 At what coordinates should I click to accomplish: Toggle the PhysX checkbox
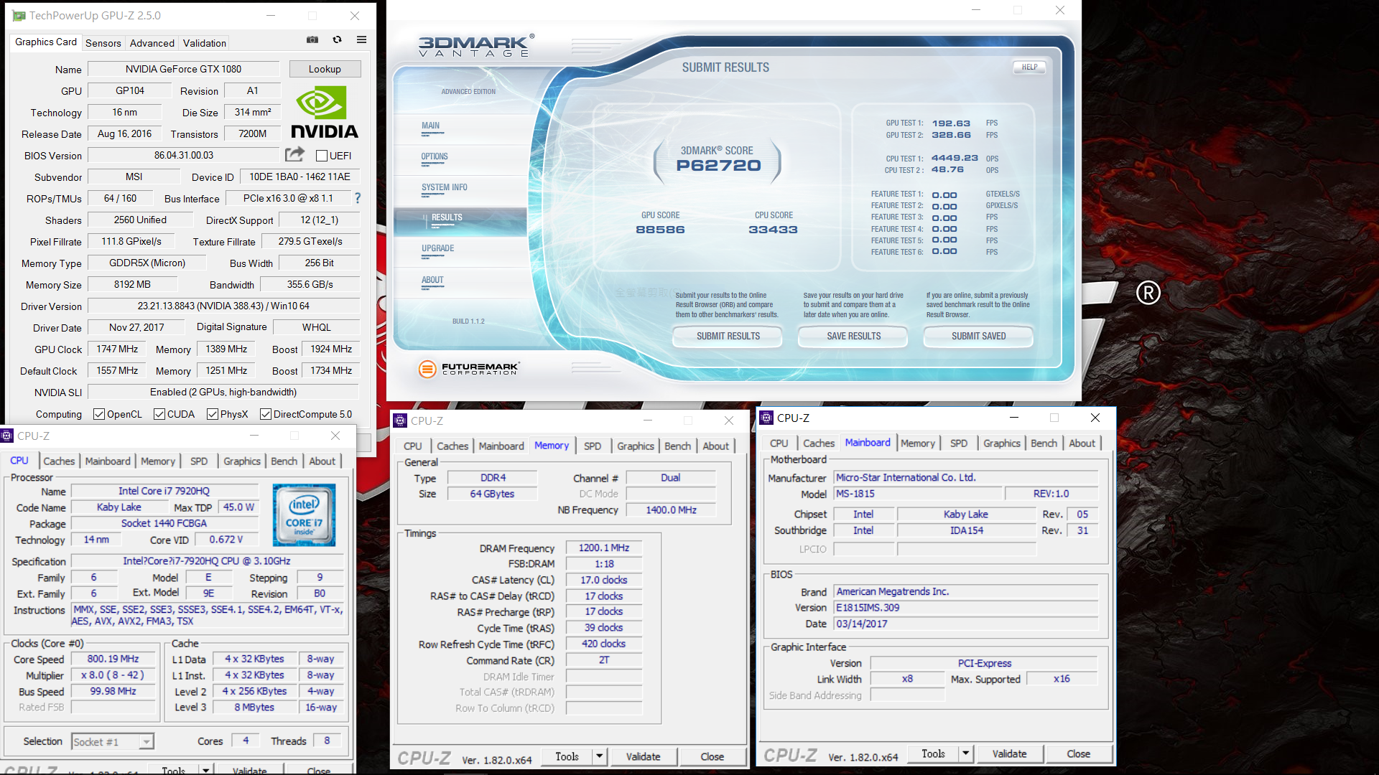(x=213, y=414)
